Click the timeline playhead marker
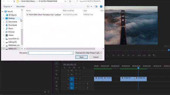 point(138,68)
